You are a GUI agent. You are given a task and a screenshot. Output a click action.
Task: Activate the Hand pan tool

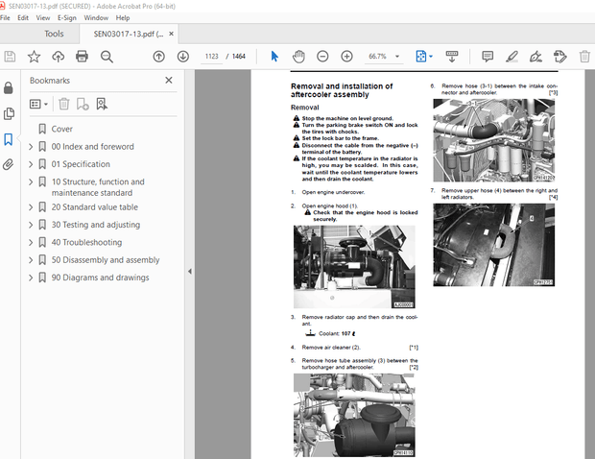pos(298,57)
